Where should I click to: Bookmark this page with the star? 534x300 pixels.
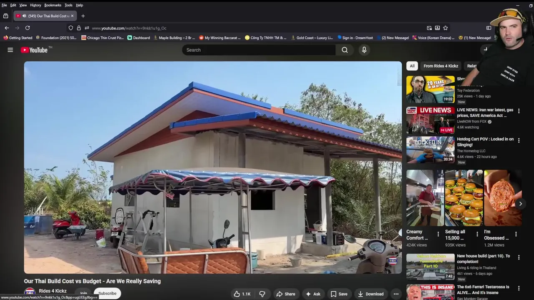click(x=445, y=28)
